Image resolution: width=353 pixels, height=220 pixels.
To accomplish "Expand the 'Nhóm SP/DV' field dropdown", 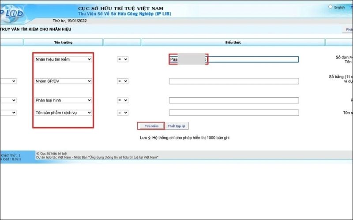I will 63,81.
